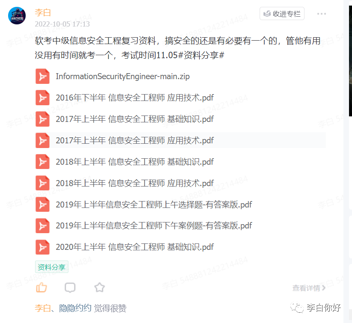Open the comment bubble icon
352x323 pixels.
point(70,287)
